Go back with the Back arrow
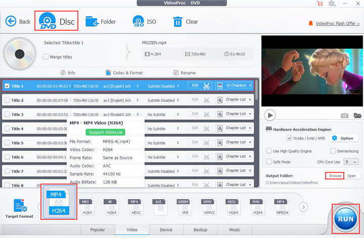The height and width of the screenshot is (238, 364). click(18, 22)
